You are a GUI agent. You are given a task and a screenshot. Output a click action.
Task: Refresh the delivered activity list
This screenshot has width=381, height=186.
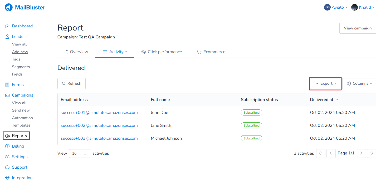point(71,83)
